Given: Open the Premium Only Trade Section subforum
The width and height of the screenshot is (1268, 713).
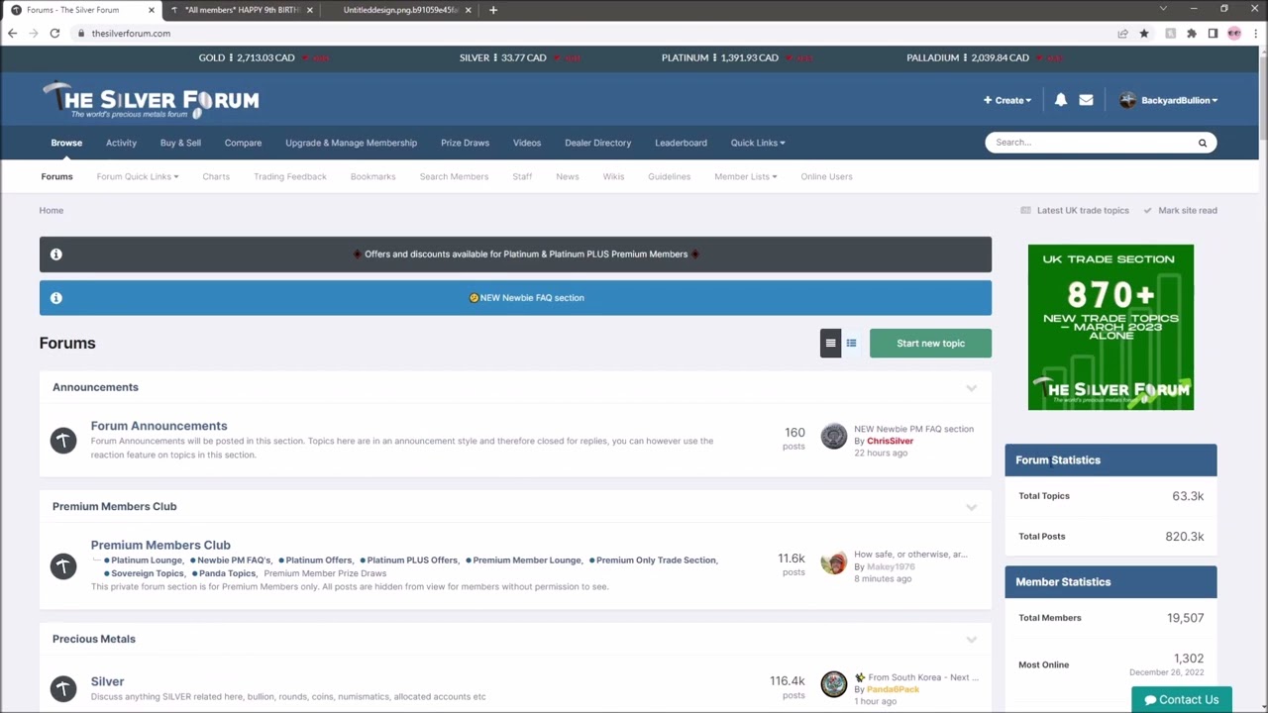Looking at the screenshot, I should pos(656,560).
